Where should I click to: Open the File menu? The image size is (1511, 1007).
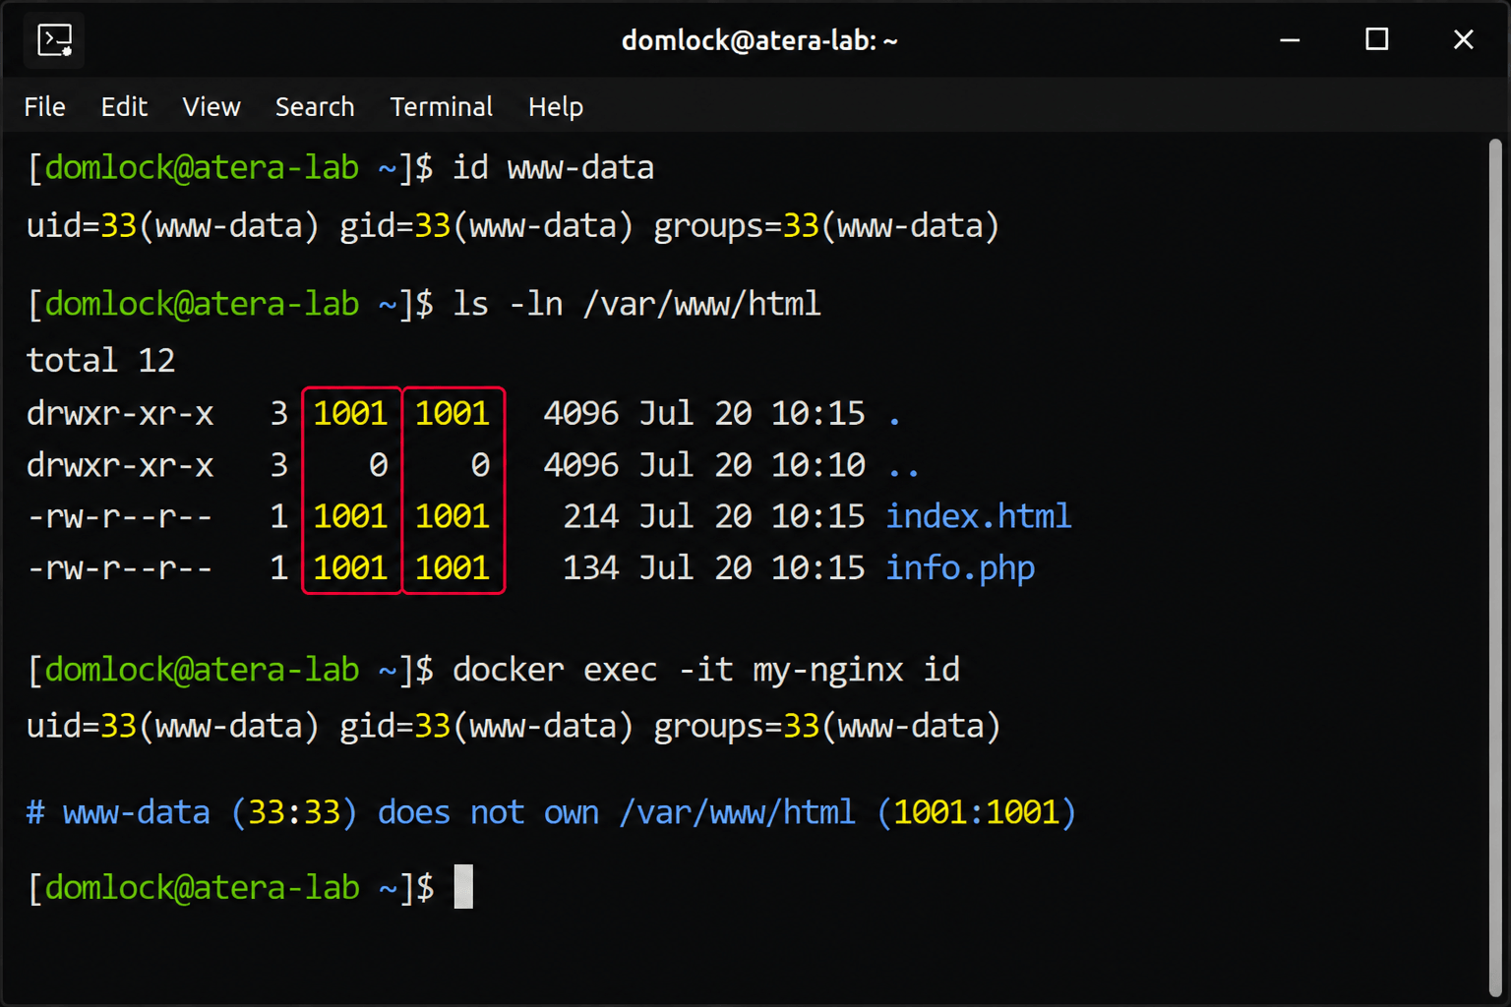point(44,106)
